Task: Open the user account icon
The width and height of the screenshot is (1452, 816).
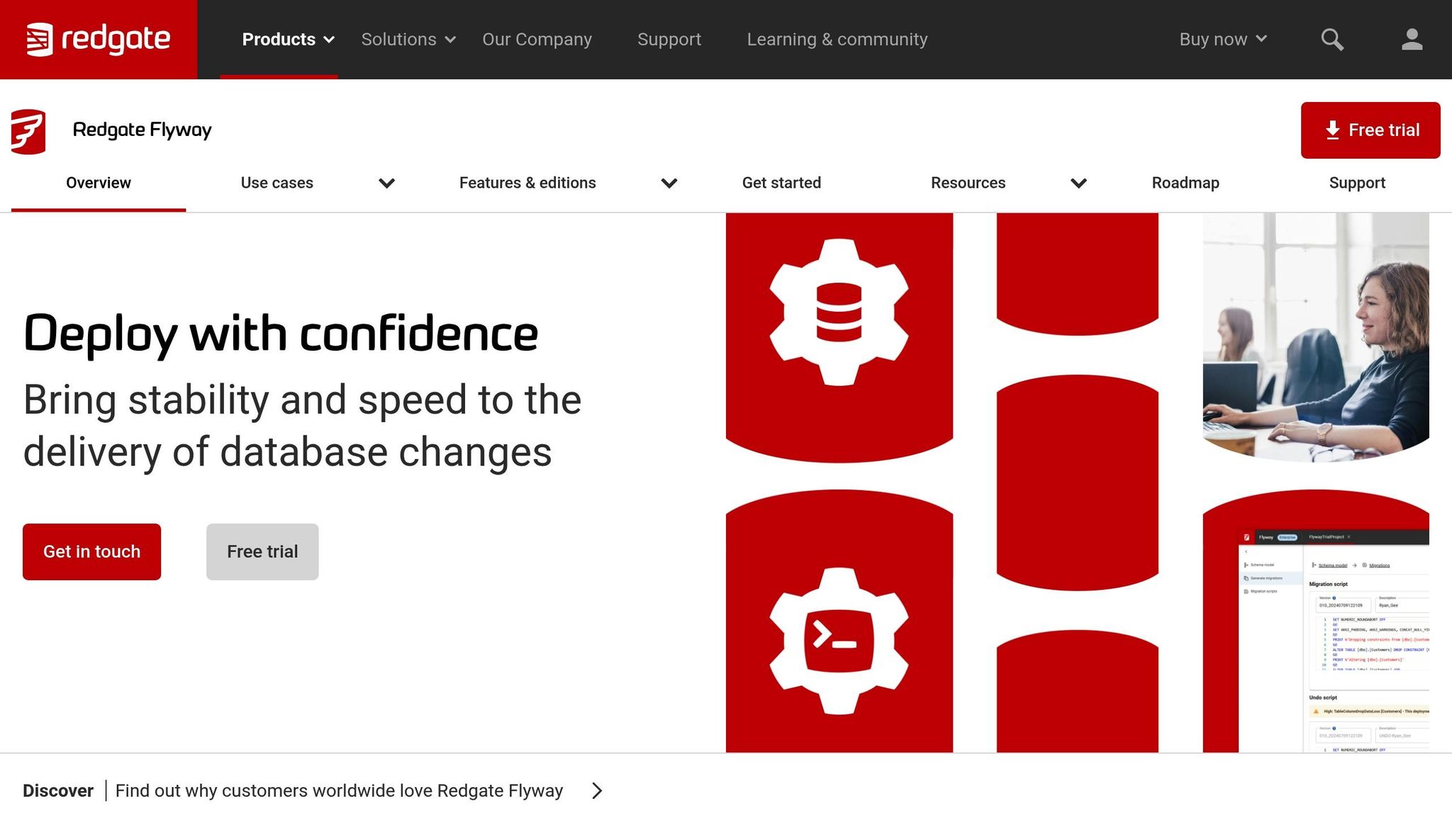Action: pos(1412,40)
